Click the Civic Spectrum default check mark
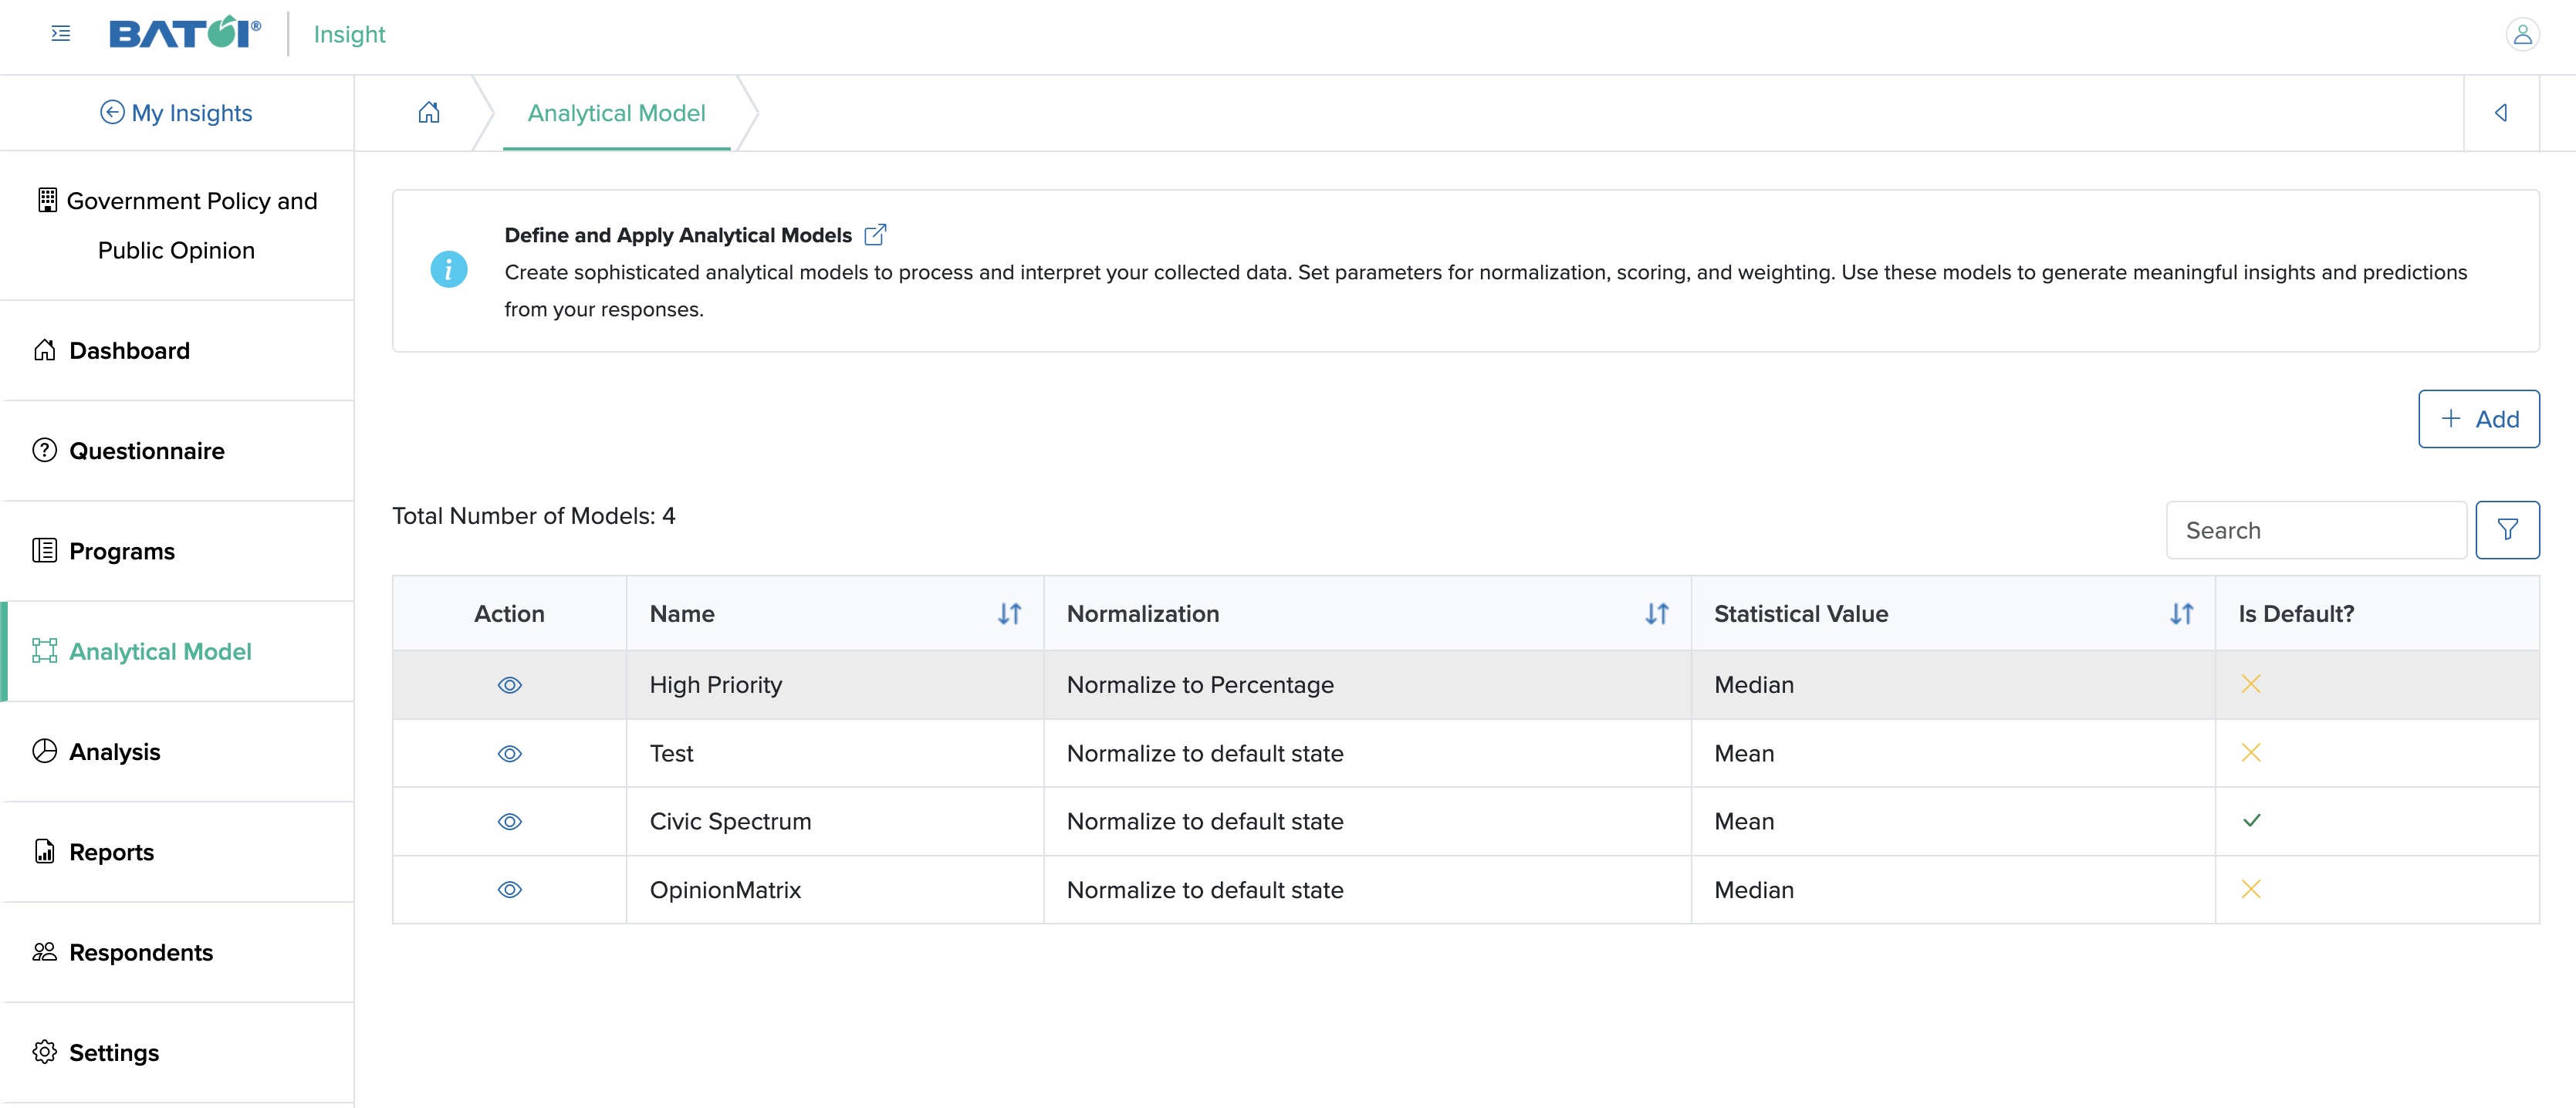 2251,821
